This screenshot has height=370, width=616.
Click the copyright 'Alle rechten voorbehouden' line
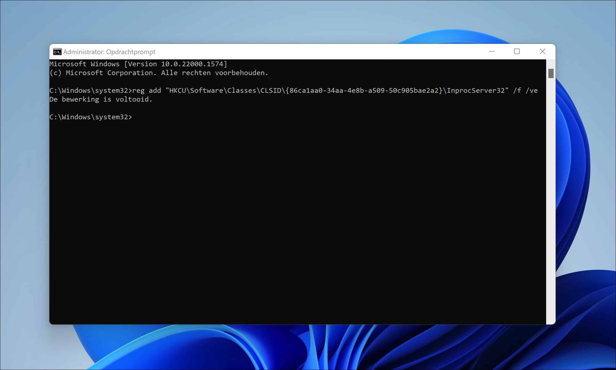pos(159,73)
